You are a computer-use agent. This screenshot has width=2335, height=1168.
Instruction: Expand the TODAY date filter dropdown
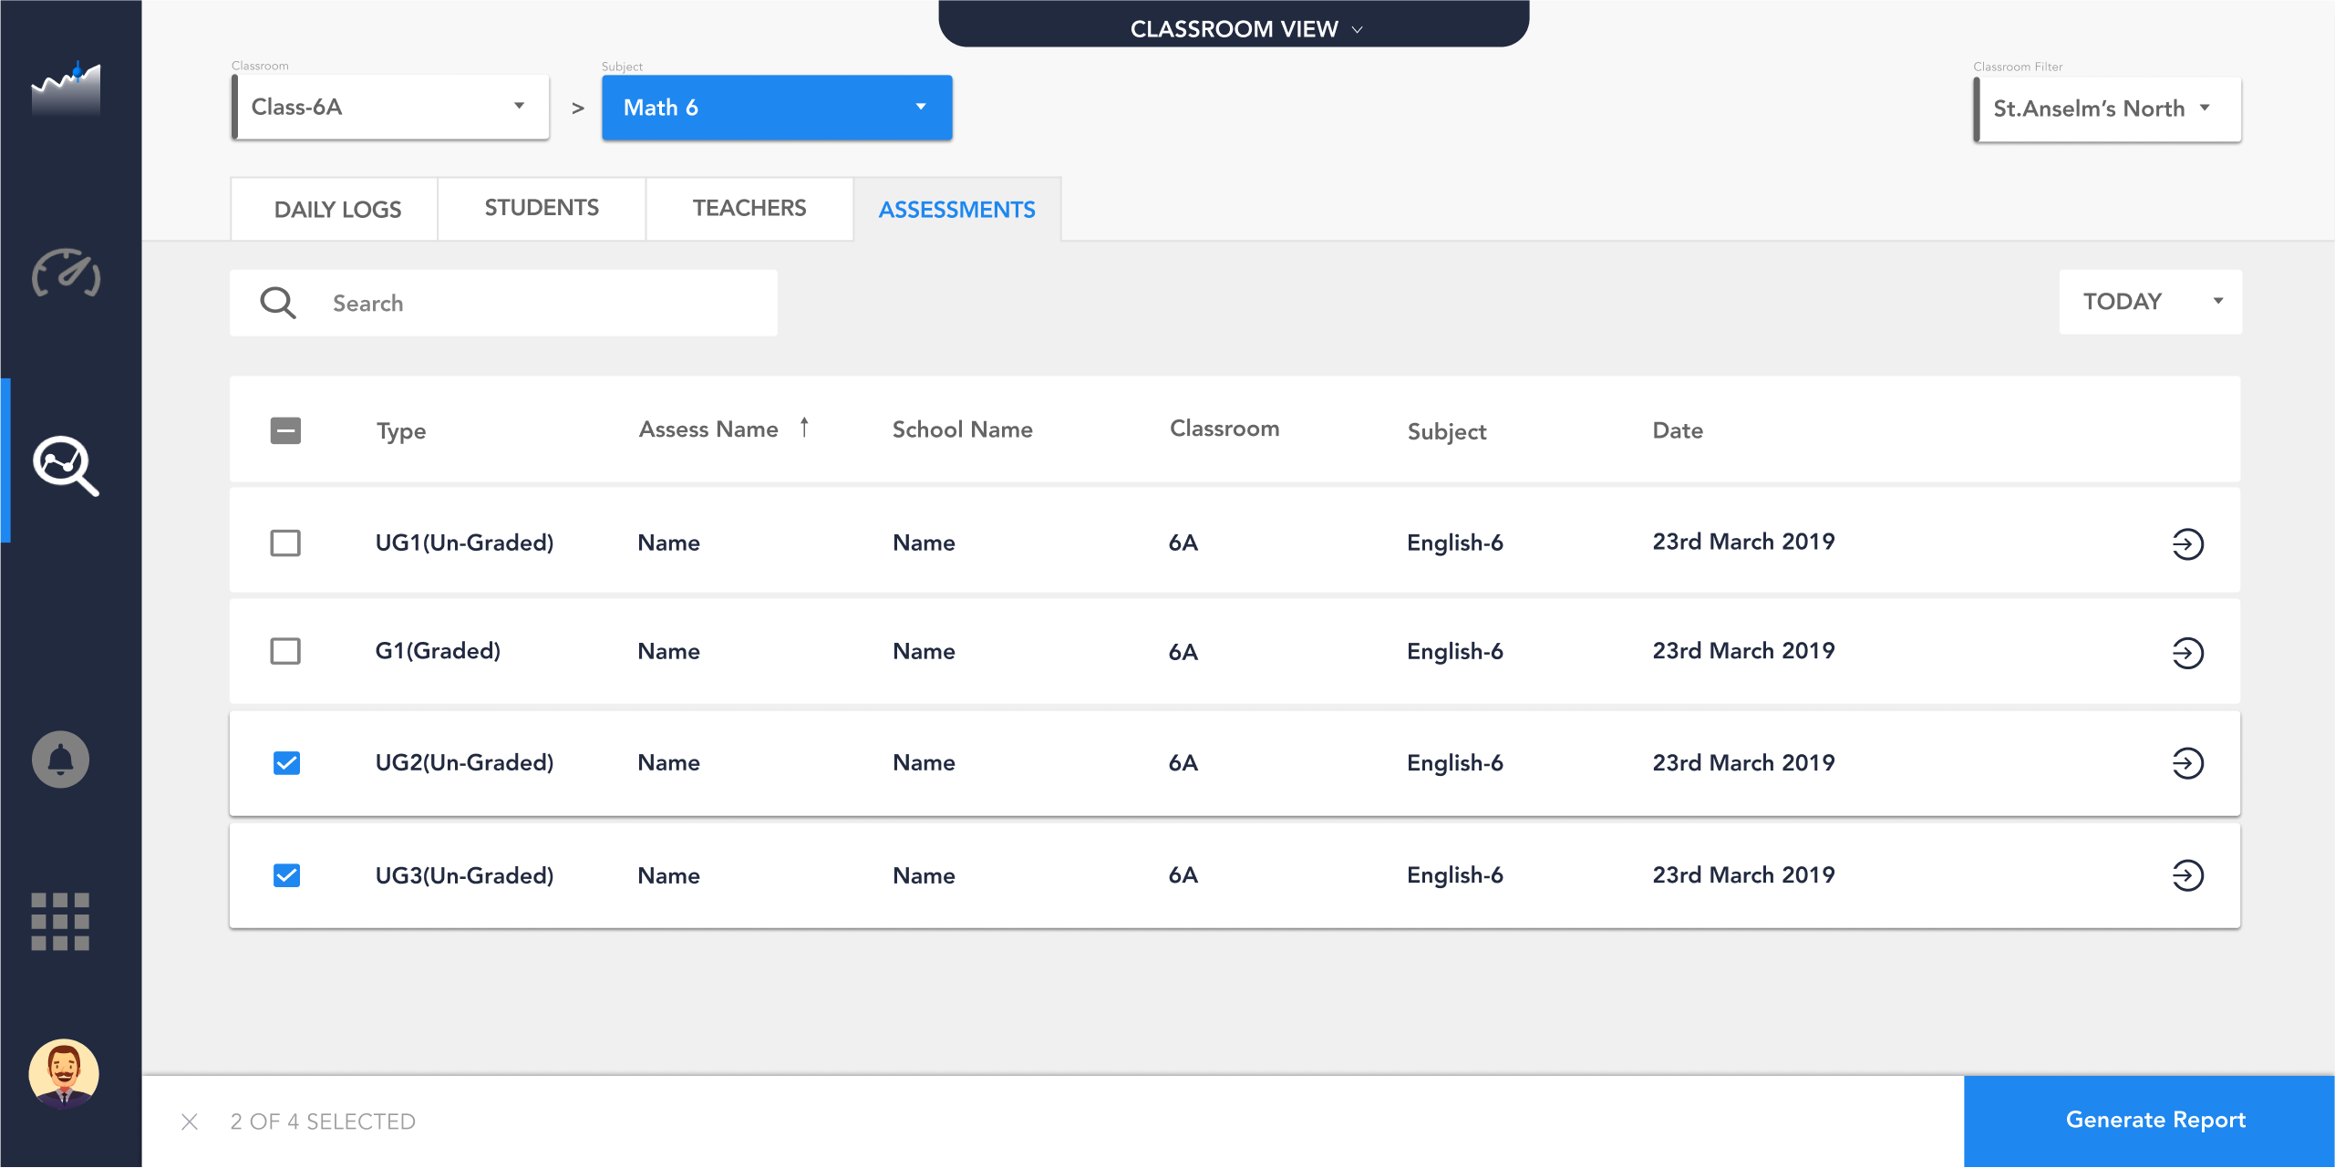coord(2149,302)
